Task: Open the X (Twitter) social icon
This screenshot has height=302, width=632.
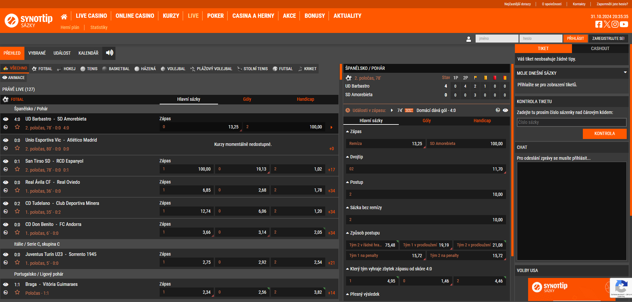Action: click(x=607, y=24)
